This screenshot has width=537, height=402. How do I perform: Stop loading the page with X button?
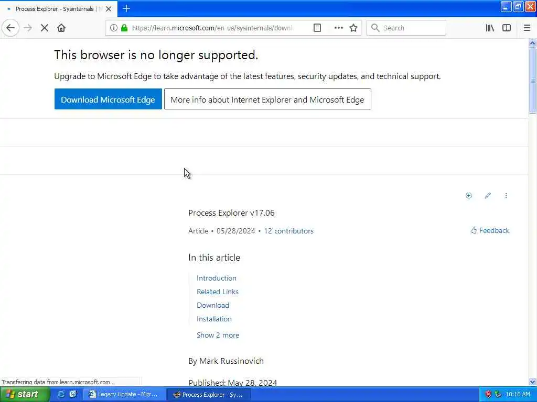point(45,28)
